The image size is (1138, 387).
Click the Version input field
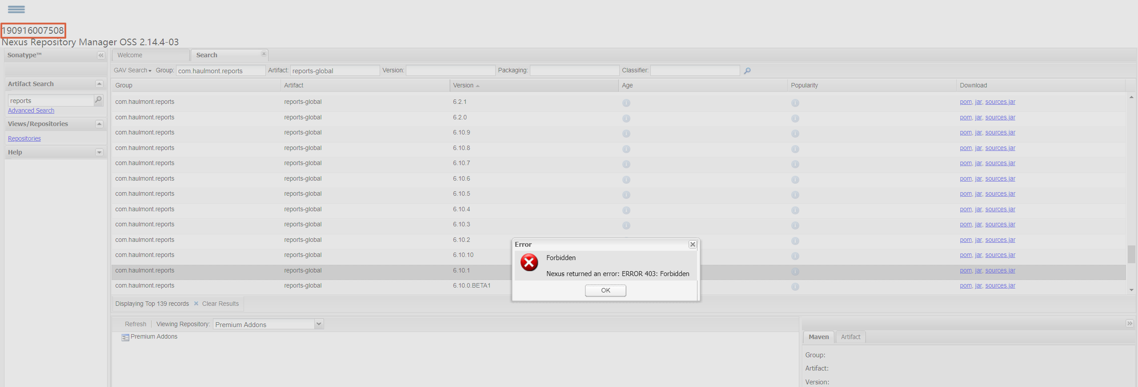click(x=450, y=71)
